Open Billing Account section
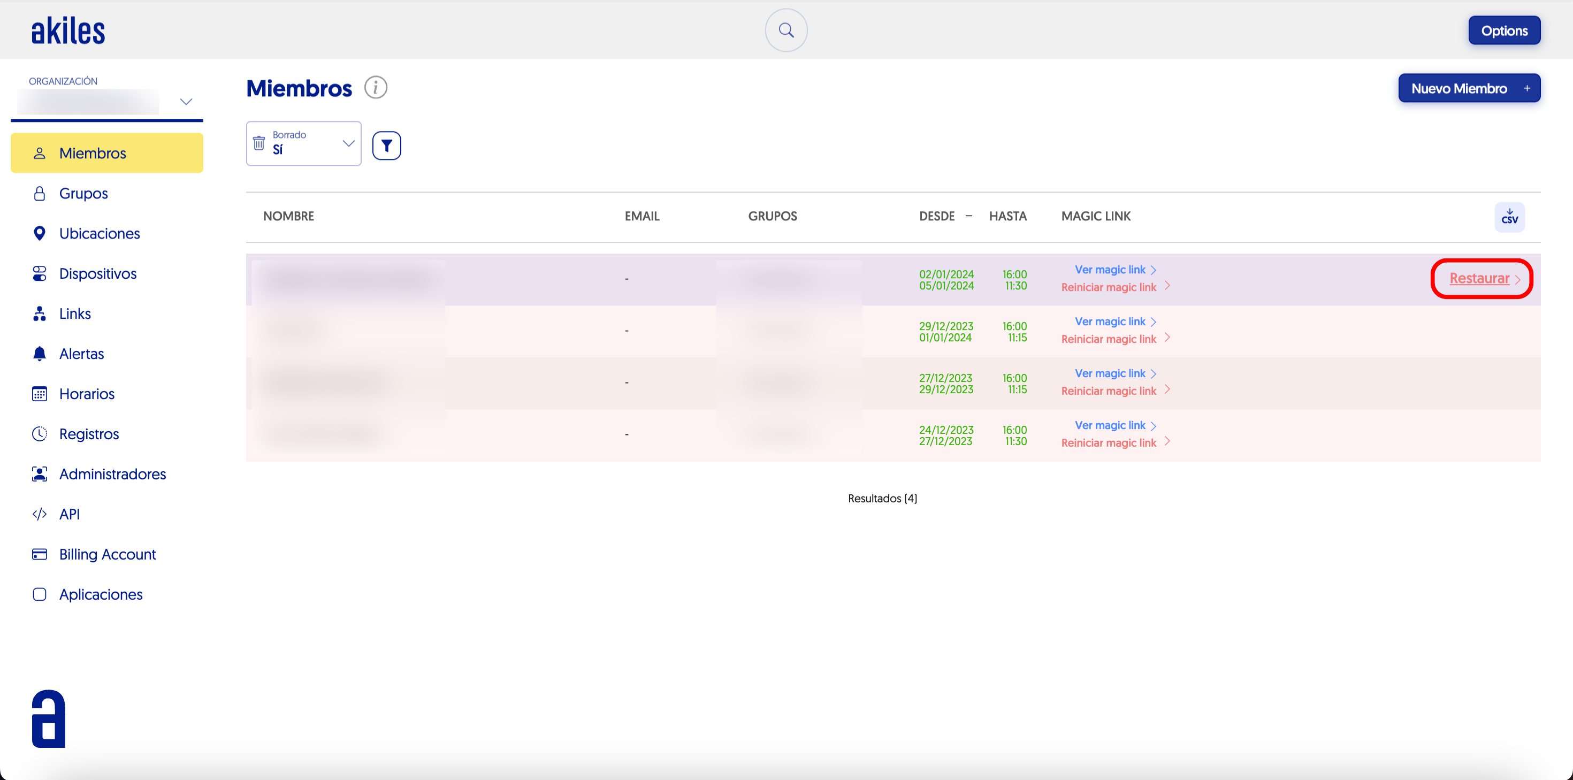 [108, 554]
